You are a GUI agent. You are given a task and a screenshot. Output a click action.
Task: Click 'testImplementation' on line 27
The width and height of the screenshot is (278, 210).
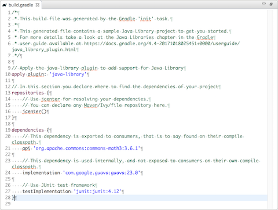click(x=46, y=191)
